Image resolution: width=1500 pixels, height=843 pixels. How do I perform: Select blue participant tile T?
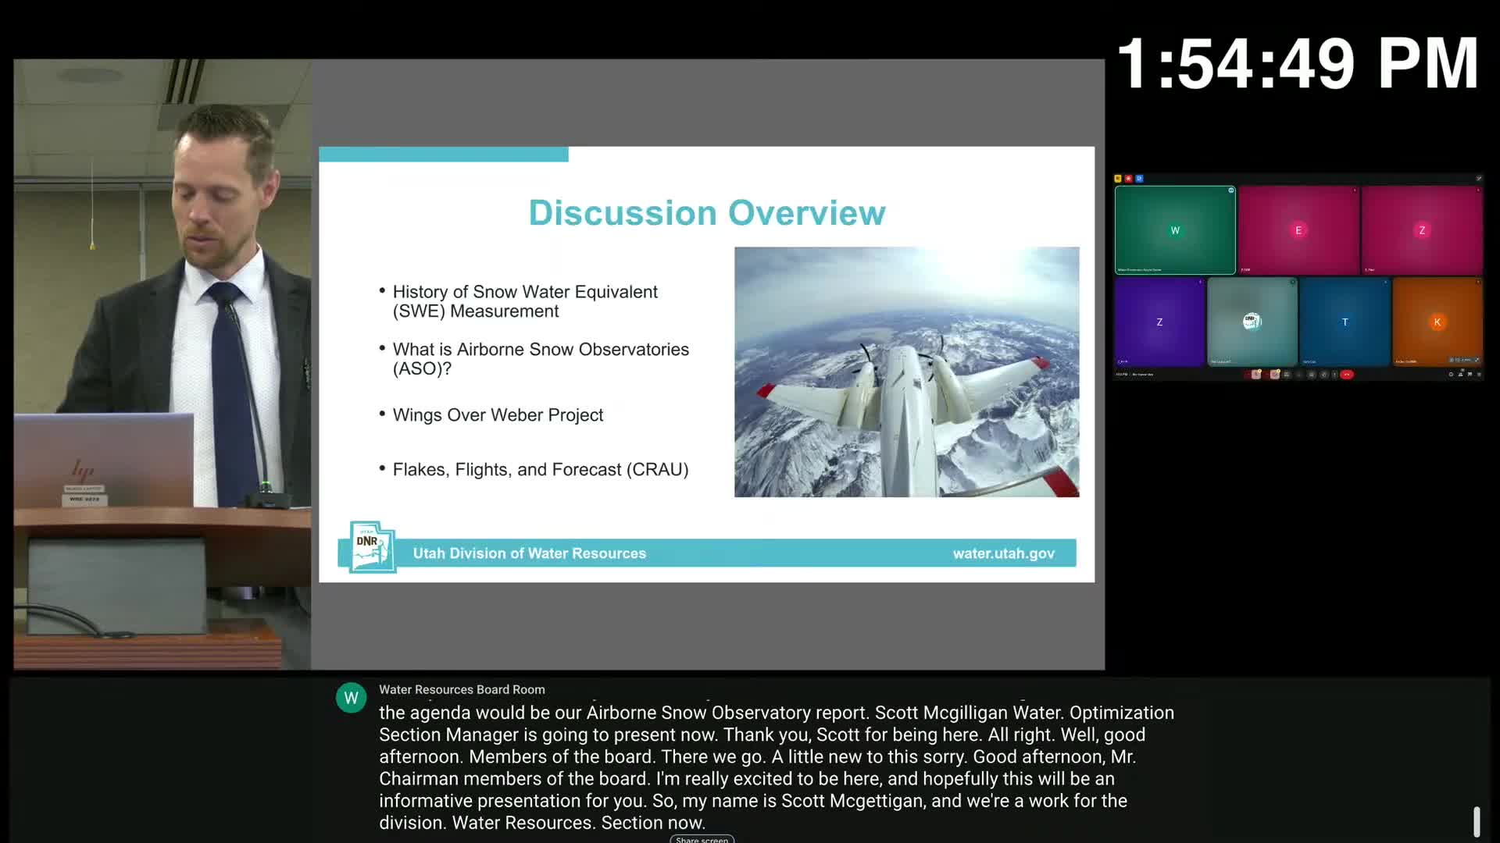tap(1345, 322)
